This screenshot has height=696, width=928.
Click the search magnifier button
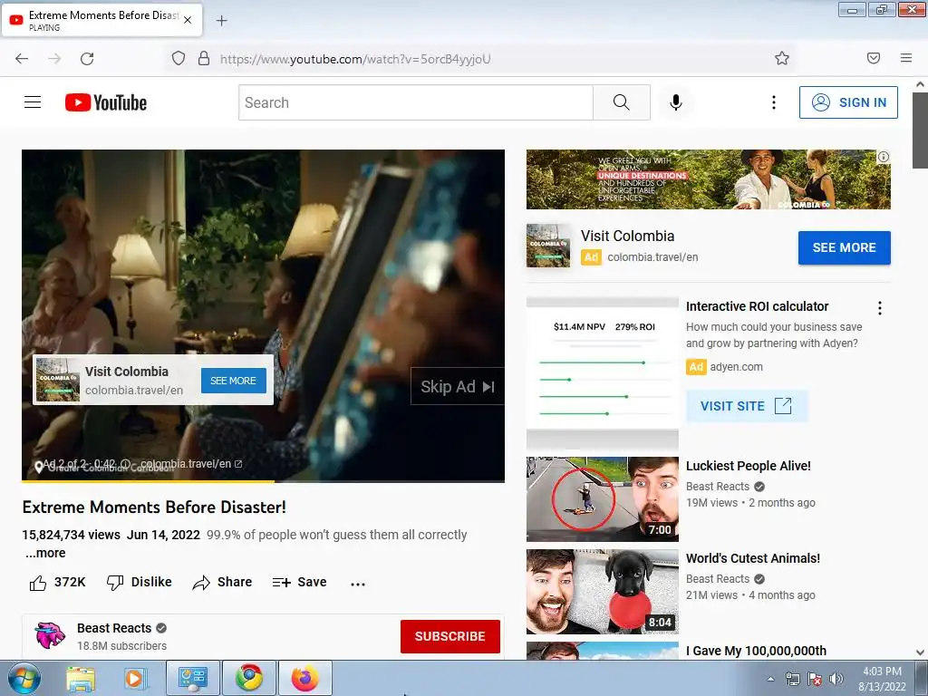tap(622, 102)
